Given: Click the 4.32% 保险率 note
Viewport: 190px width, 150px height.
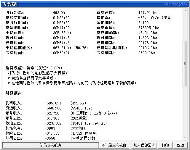Looking at the screenshot, I should pos(84,133).
